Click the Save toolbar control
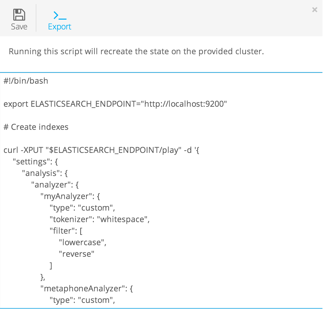Screen dimensions: 323x315 point(19,19)
